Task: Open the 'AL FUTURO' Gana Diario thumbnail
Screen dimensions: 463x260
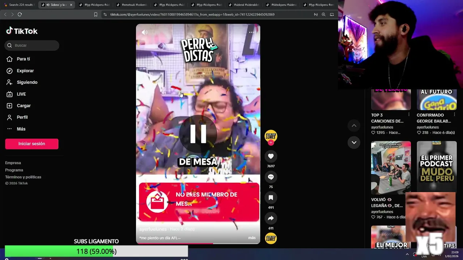Action: (437, 99)
